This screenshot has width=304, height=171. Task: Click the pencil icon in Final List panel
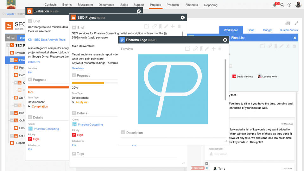coord(281,46)
